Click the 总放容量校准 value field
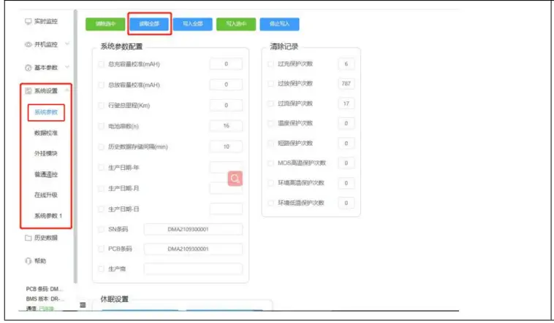Screen dimensions: 554x323 point(226,85)
